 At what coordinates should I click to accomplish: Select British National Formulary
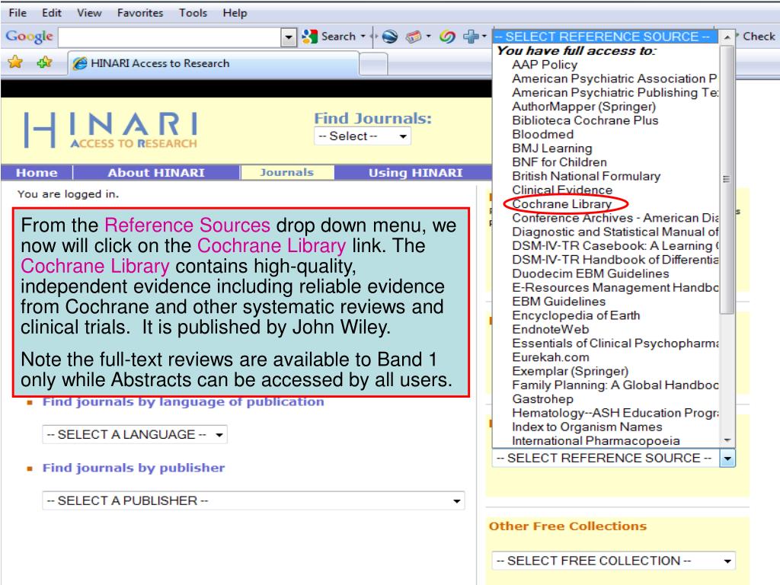[586, 176]
